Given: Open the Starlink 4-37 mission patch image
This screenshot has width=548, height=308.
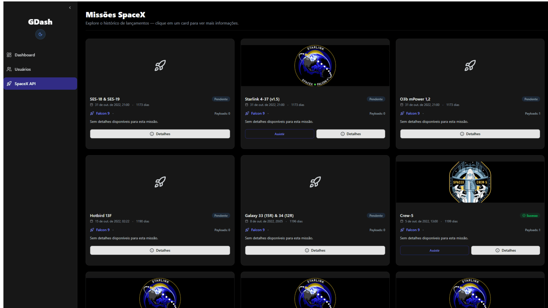Looking at the screenshot, I should point(315,66).
